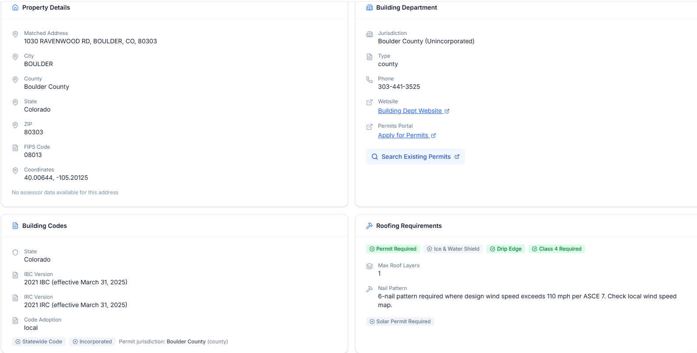Click the city value BOULDER
Screen dimensions: 697x353
39,64
